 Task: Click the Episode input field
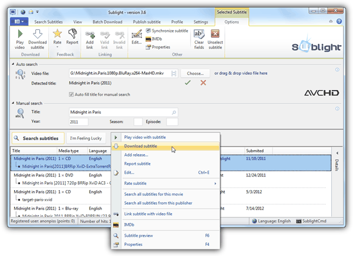(x=172, y=122)
